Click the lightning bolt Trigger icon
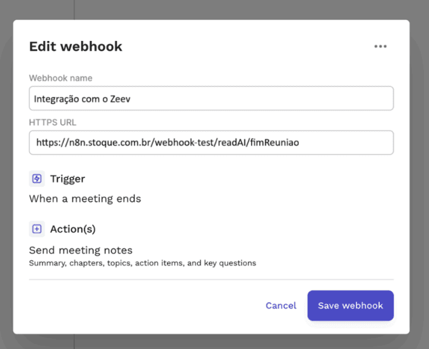The image size is (429, 349). coord(37,179)
